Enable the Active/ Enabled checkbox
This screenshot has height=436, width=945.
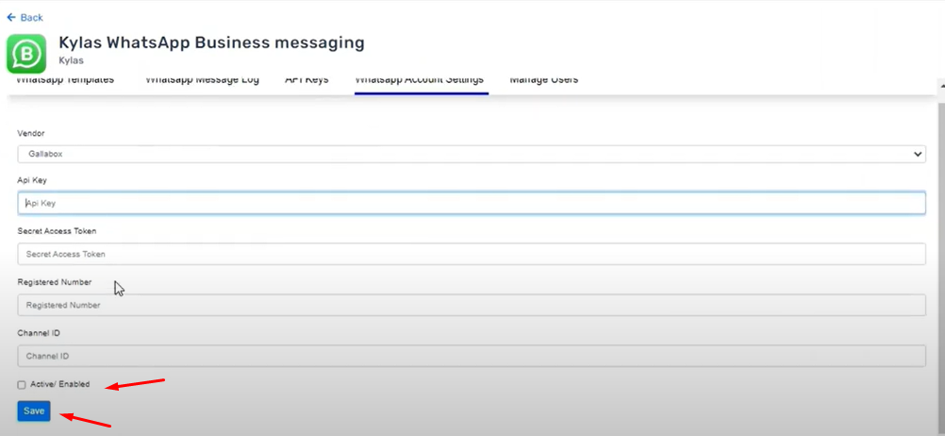click(x=22, y=385)
